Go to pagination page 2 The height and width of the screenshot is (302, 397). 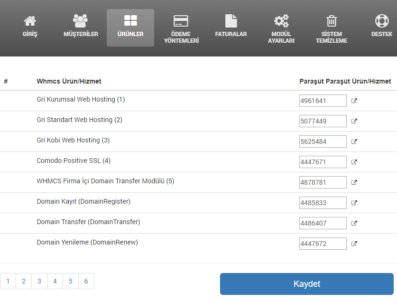pos(24,281)
